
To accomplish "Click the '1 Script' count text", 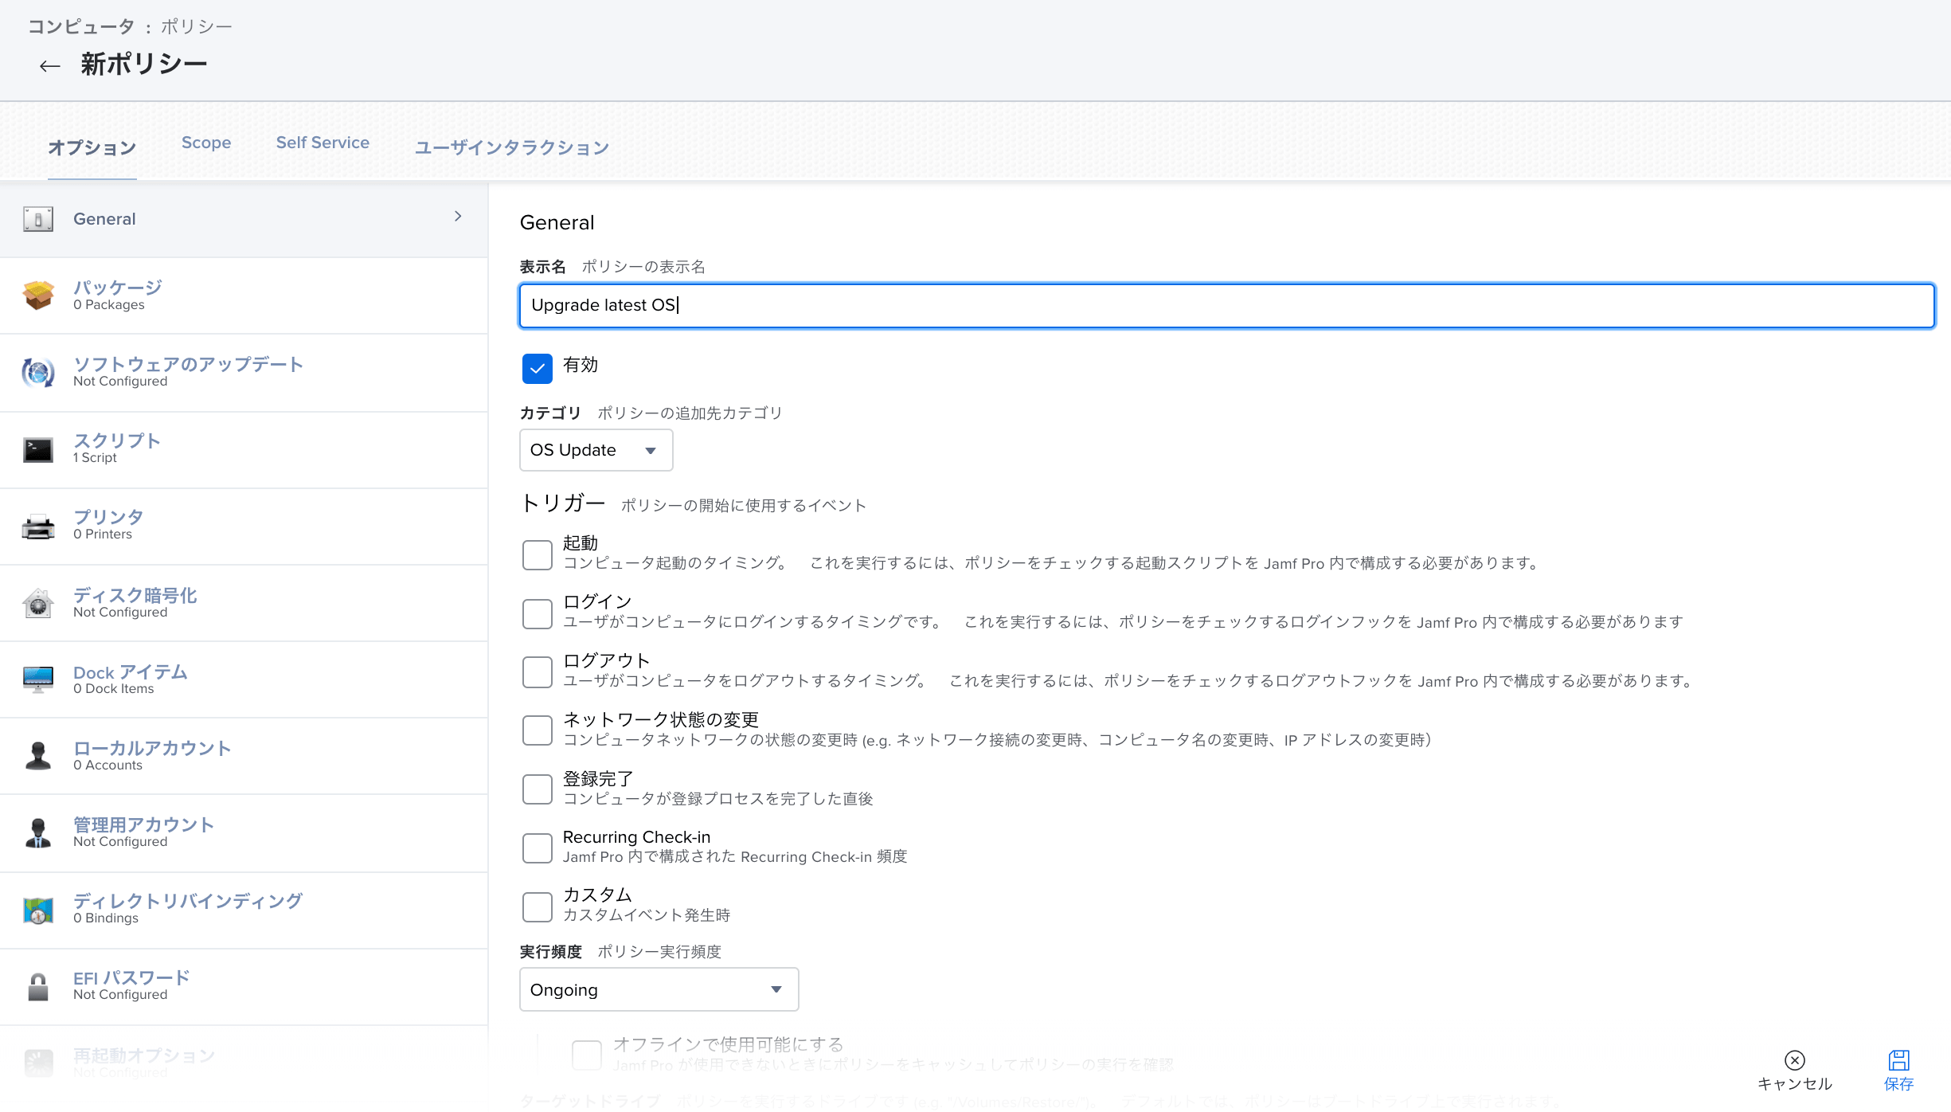I will (x=95, y=458).
